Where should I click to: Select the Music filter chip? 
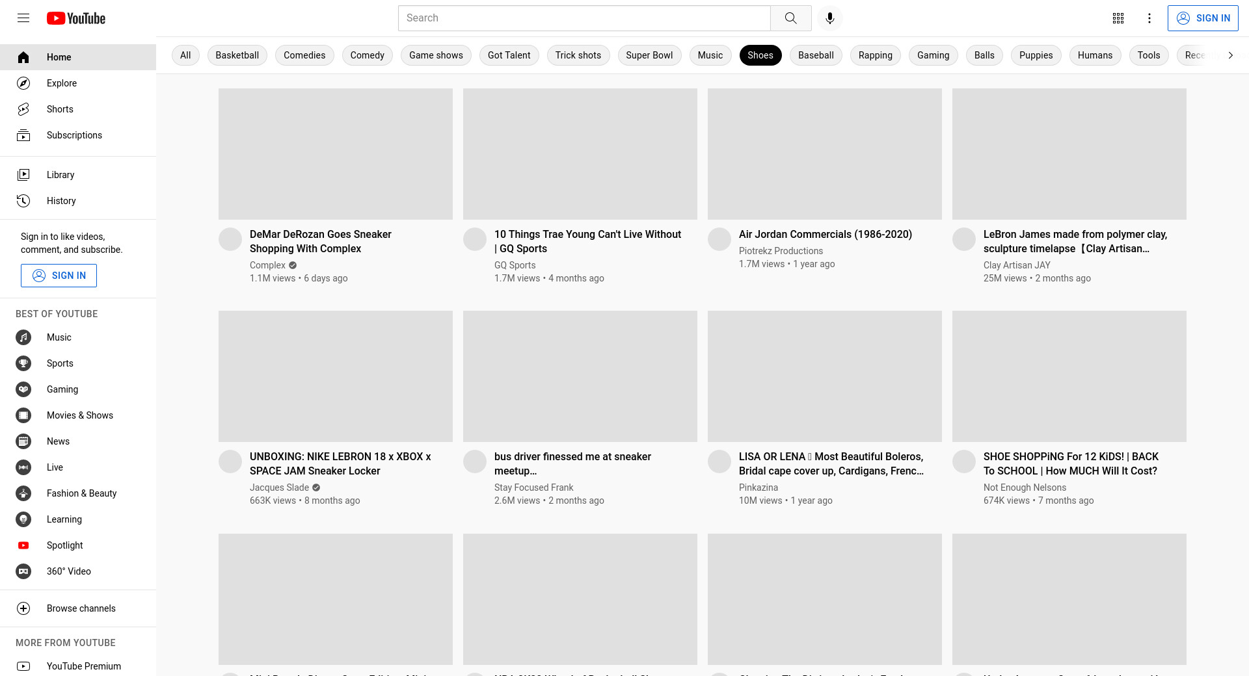click(710, 55)
